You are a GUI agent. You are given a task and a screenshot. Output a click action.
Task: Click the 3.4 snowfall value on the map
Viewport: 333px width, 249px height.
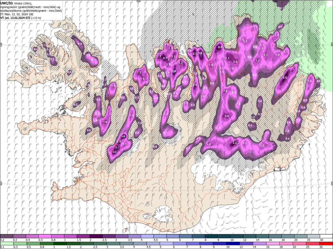(x=200, y=53)
